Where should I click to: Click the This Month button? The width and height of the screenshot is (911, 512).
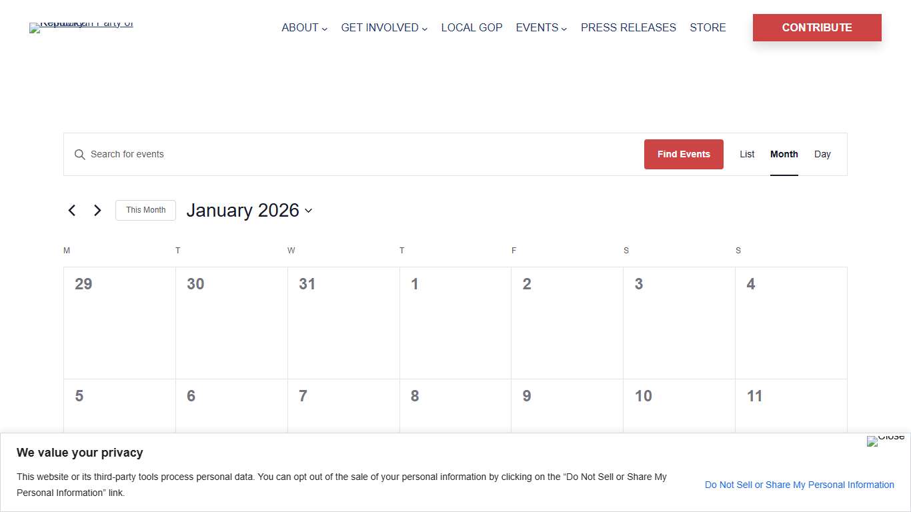145,210
